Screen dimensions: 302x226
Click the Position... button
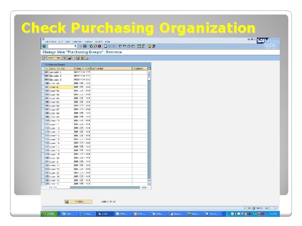tap(78, 202)
